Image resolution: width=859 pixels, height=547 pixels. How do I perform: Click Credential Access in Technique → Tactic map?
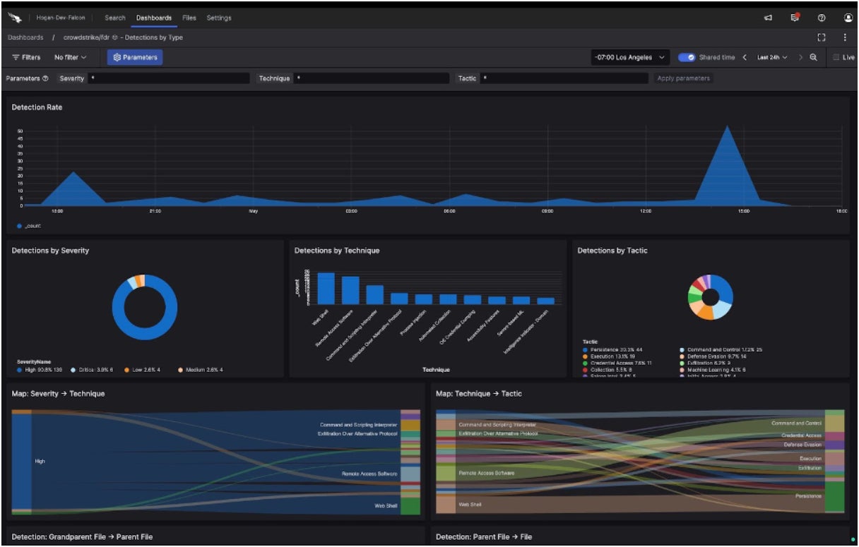pyautogui.click(x=834, y=436)
